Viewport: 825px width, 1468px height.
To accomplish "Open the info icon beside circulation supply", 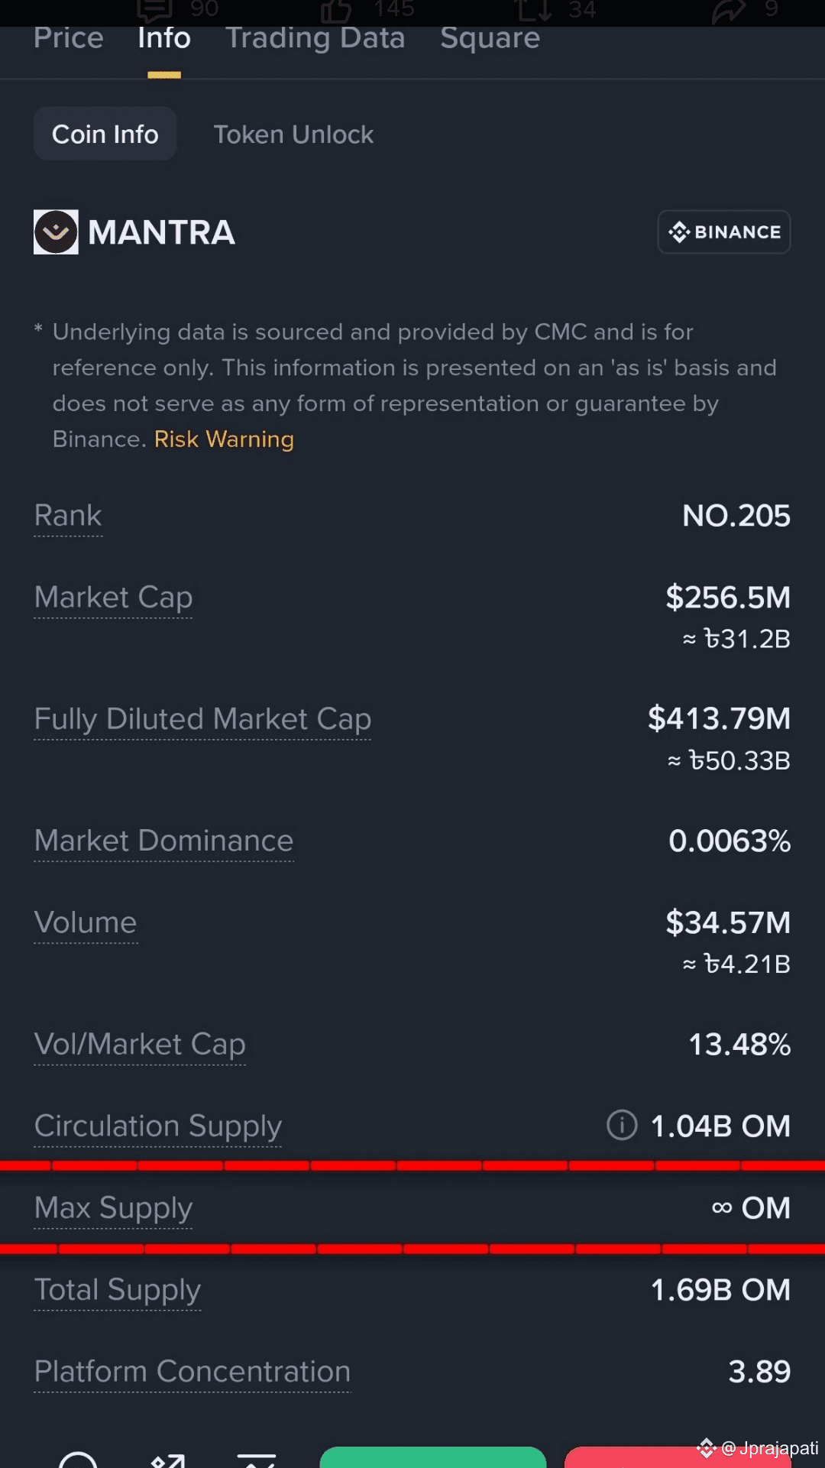I will (x=622, y=1125).
